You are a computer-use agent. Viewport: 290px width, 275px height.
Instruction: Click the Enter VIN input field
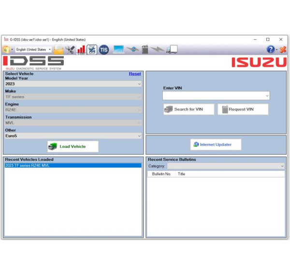coord(216,96)
